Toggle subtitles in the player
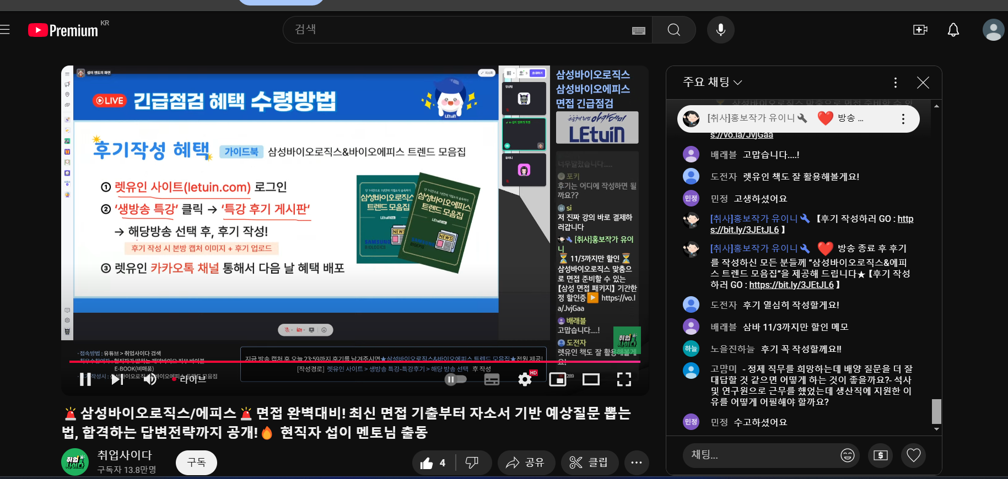 [492, 379]
